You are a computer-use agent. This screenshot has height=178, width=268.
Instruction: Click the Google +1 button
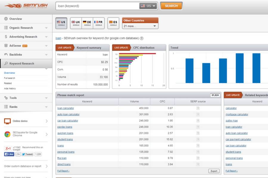click(8, 148)
